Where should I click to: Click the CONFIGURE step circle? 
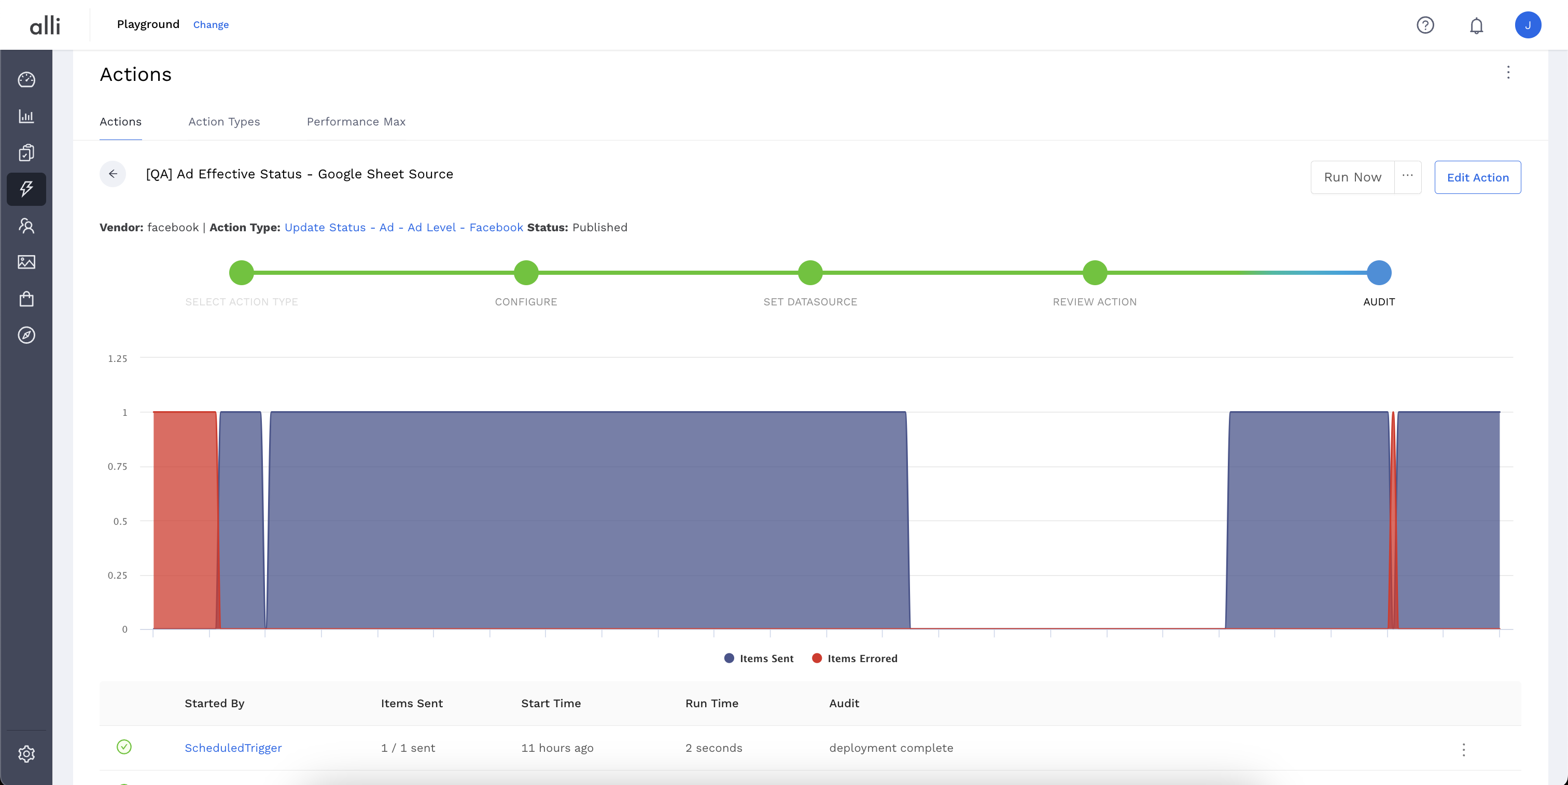click(526, 273)
